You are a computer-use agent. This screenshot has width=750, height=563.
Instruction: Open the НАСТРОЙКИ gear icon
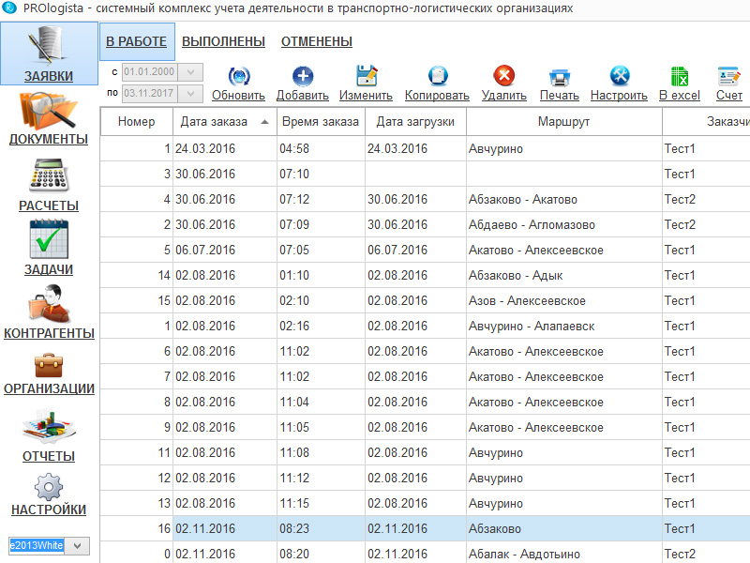pos(49,487)
